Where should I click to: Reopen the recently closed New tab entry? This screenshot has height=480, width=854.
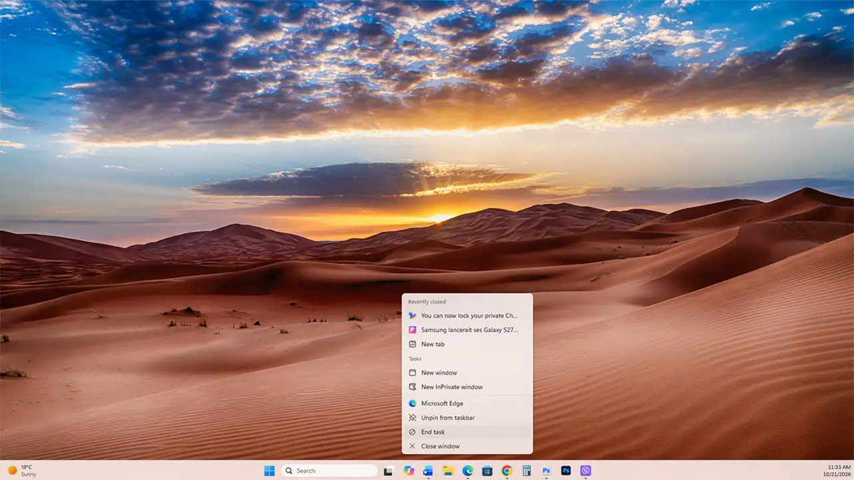467,344
